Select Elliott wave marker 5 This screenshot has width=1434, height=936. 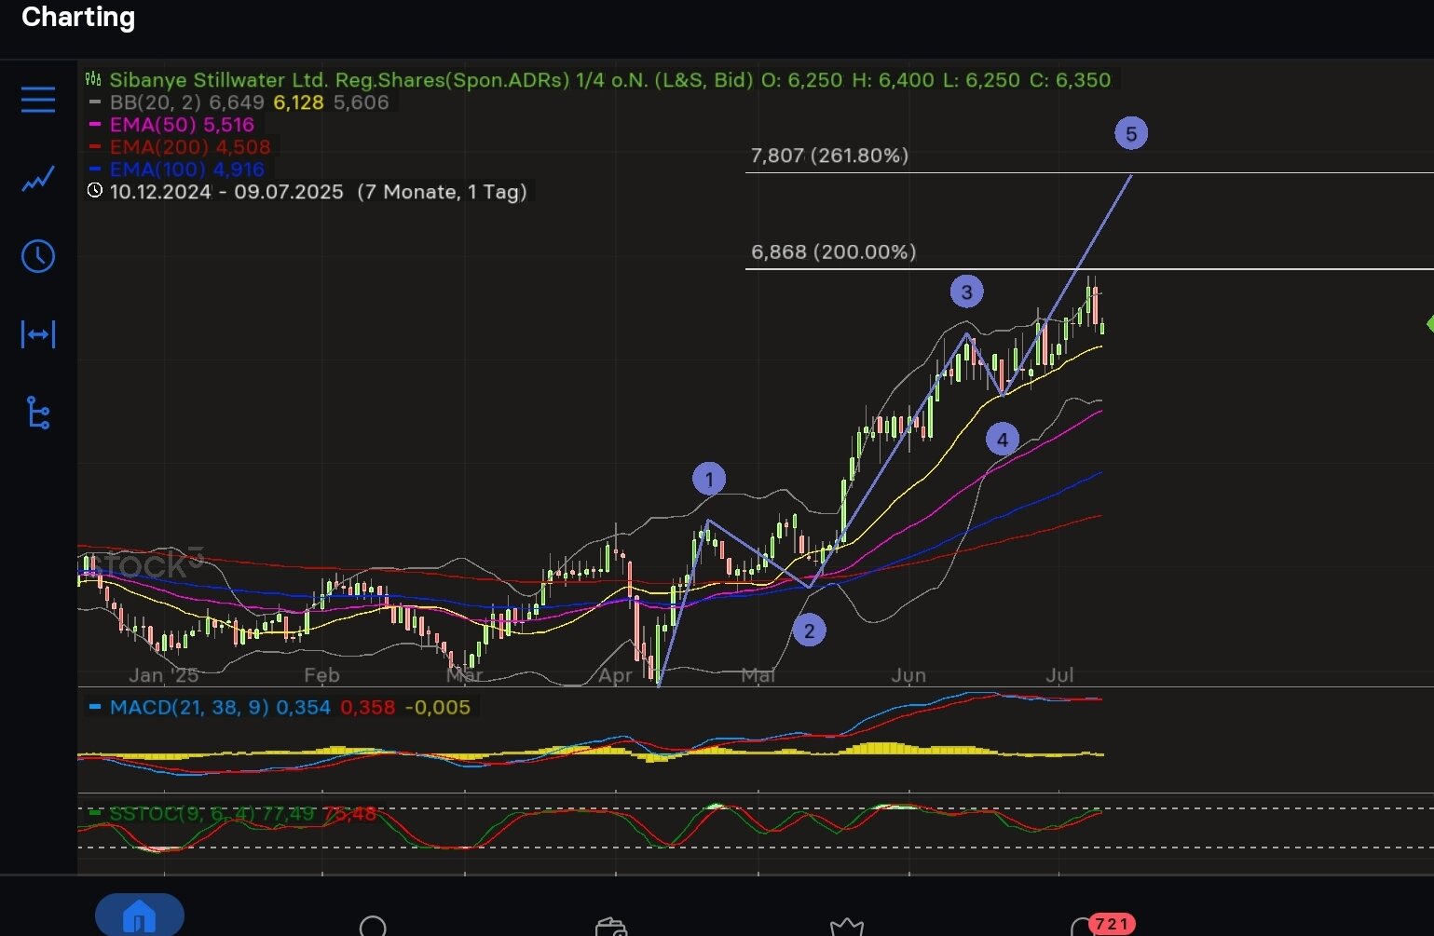[x=1131, y=134]
